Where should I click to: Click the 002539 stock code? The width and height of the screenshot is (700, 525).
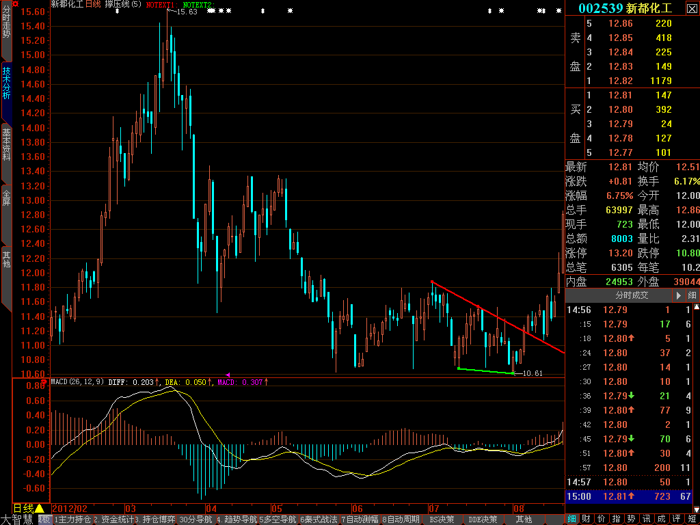(x=600, y=8)
